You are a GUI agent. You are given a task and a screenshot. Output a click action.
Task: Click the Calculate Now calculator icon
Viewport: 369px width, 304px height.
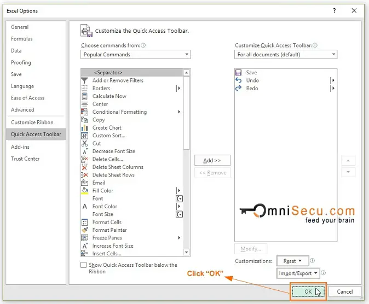pyautogui.click(x=84, y=96)
